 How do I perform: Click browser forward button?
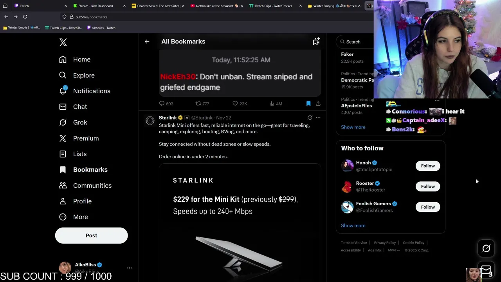[x=16, y=17]
